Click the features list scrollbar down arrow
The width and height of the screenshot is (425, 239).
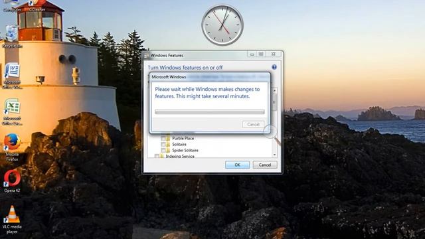274,155
